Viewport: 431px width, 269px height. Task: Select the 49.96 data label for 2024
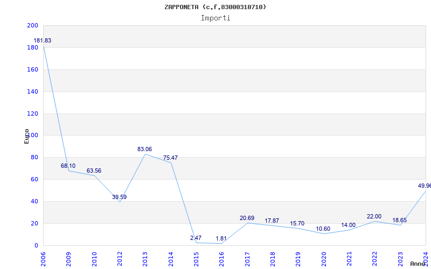pyautogui.click(x=424, y=186)
